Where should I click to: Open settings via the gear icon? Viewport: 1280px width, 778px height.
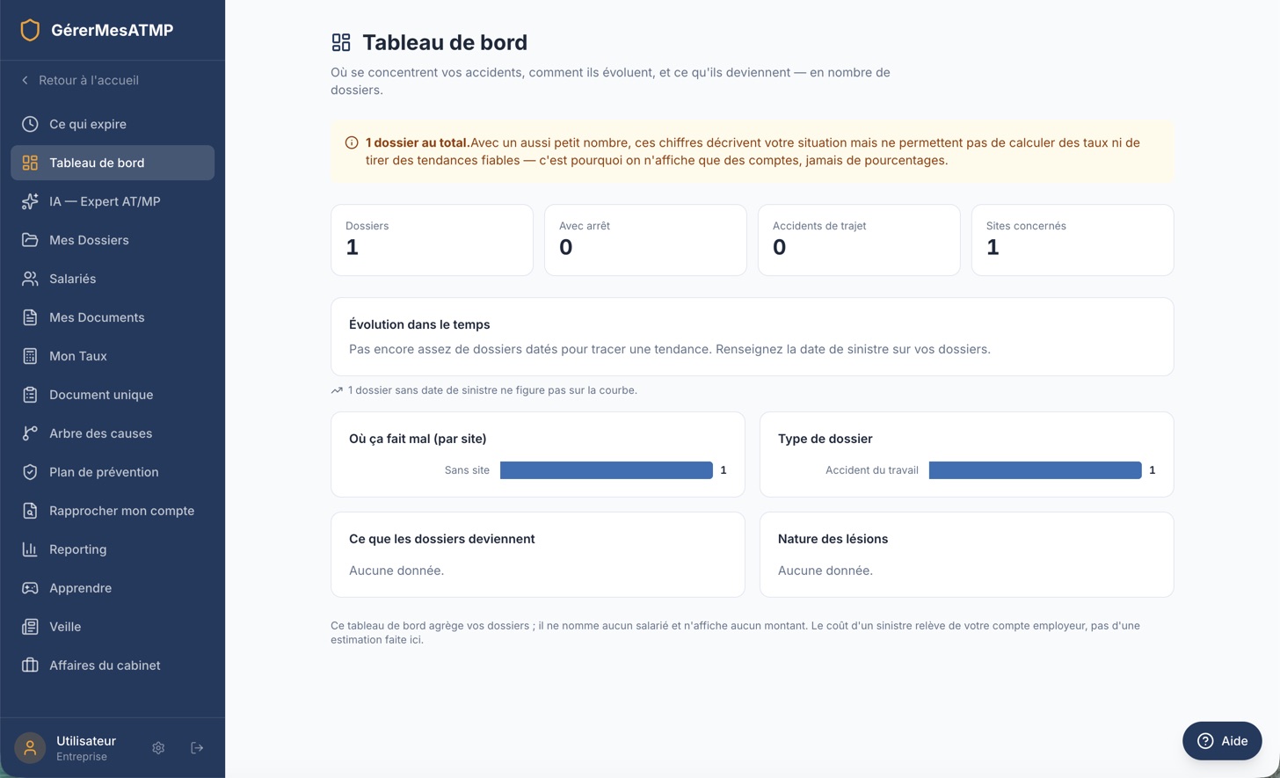tap(158, 748)
